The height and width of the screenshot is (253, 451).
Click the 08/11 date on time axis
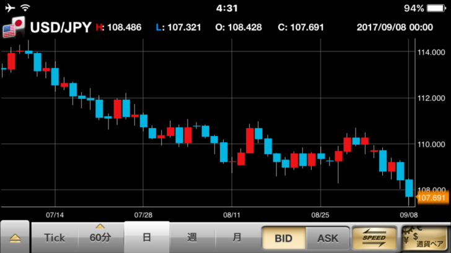pos(231,215)
